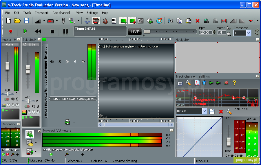Viewport: 261px width, 165px height.
Task: Delete selection with the red X toolbar icon
Action: coord(198,21)
